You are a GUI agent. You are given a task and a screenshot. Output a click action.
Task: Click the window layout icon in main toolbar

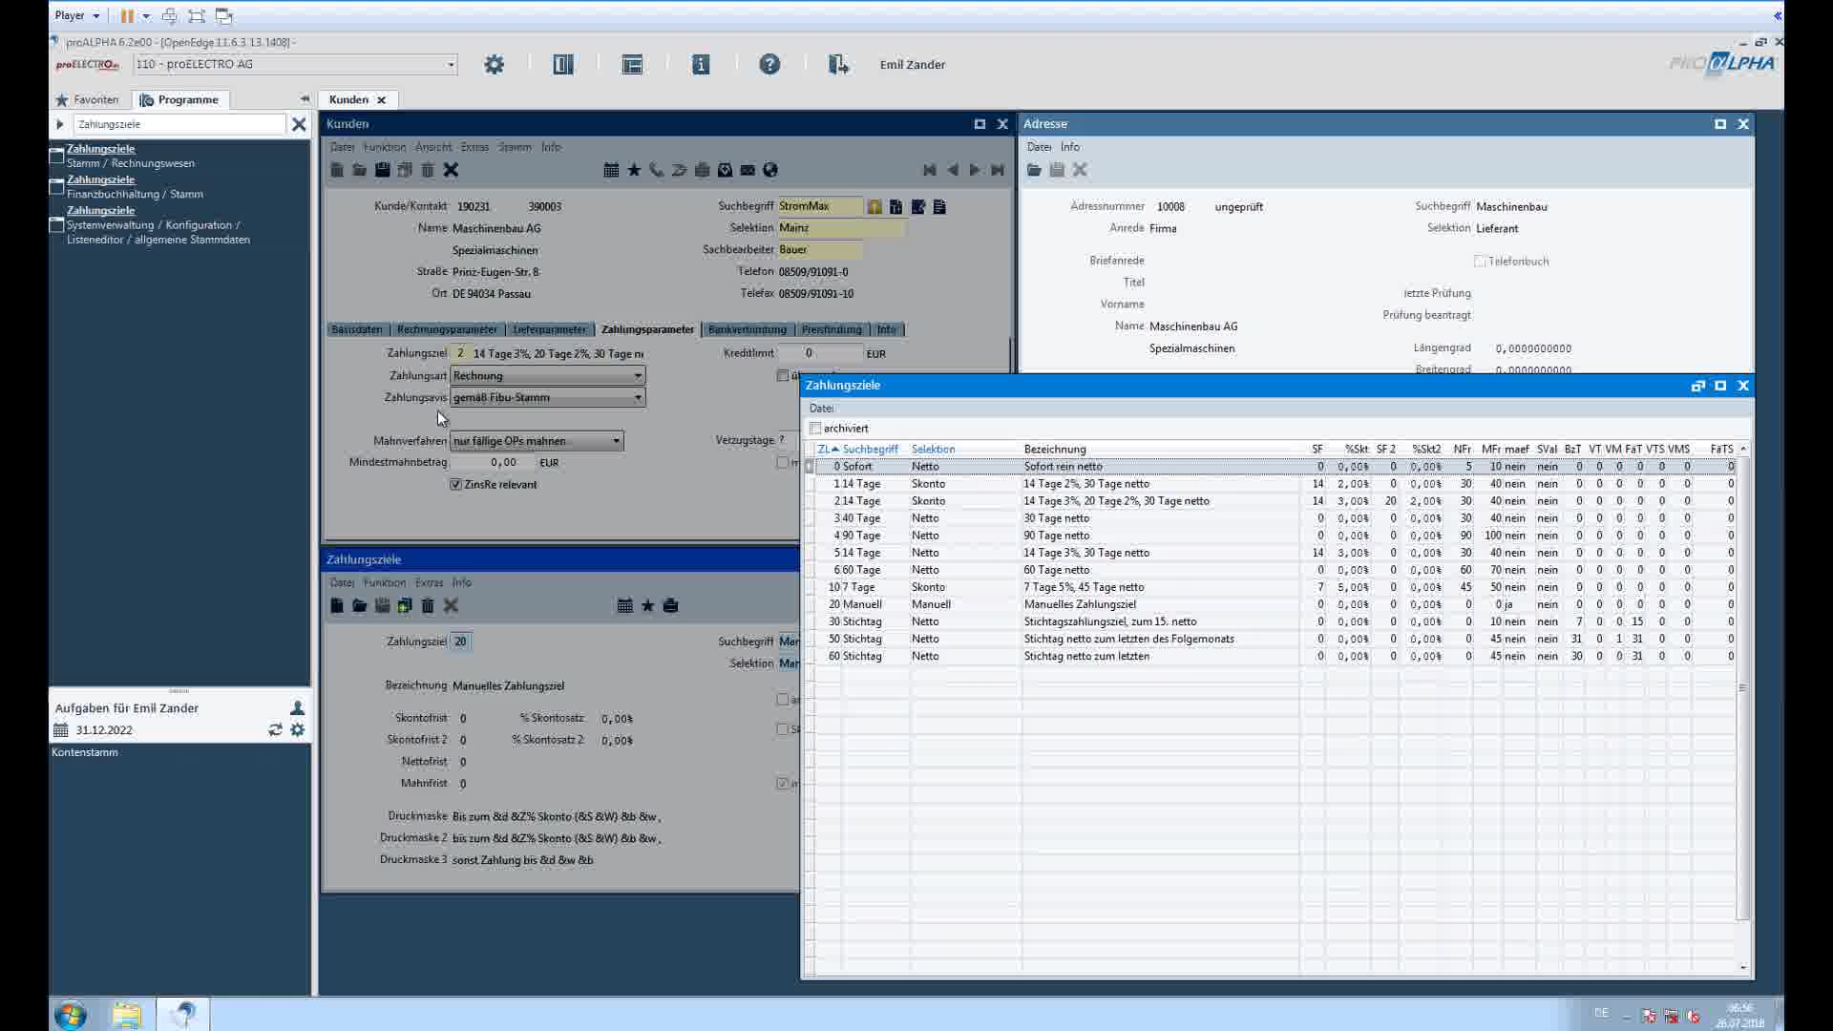[632, 64]
